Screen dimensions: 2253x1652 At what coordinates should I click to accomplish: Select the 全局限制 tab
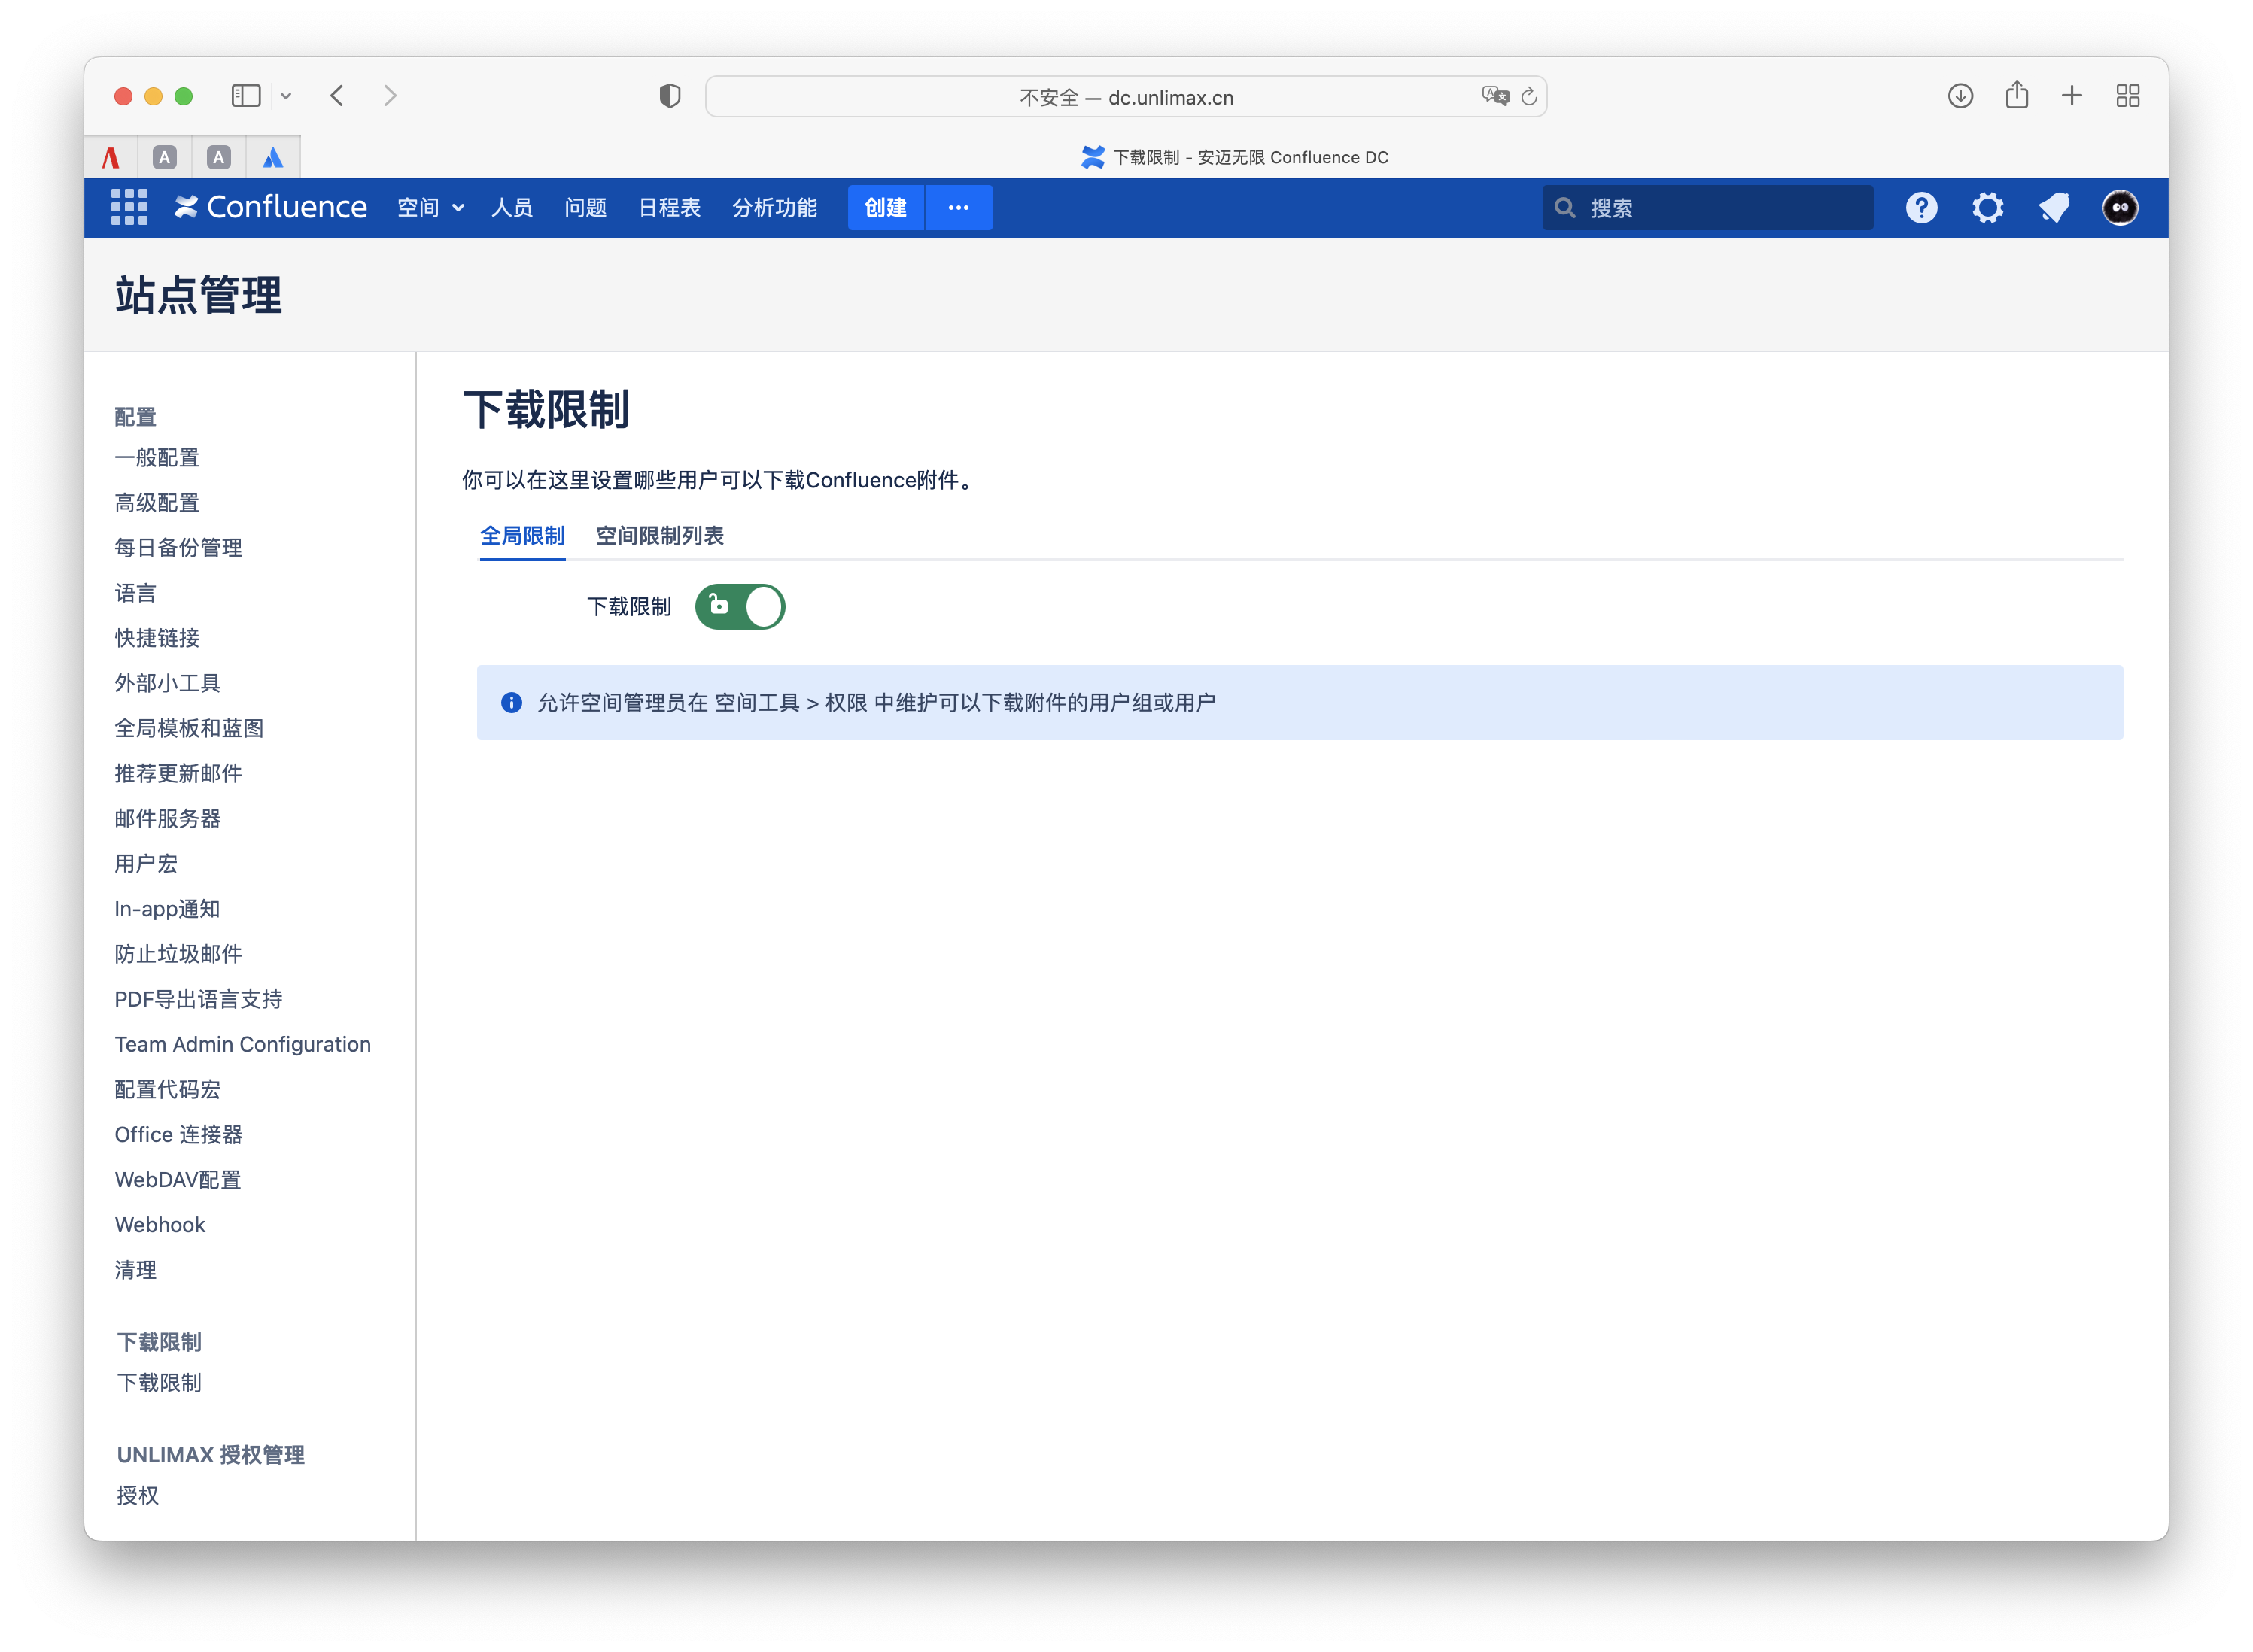[522, 536]
